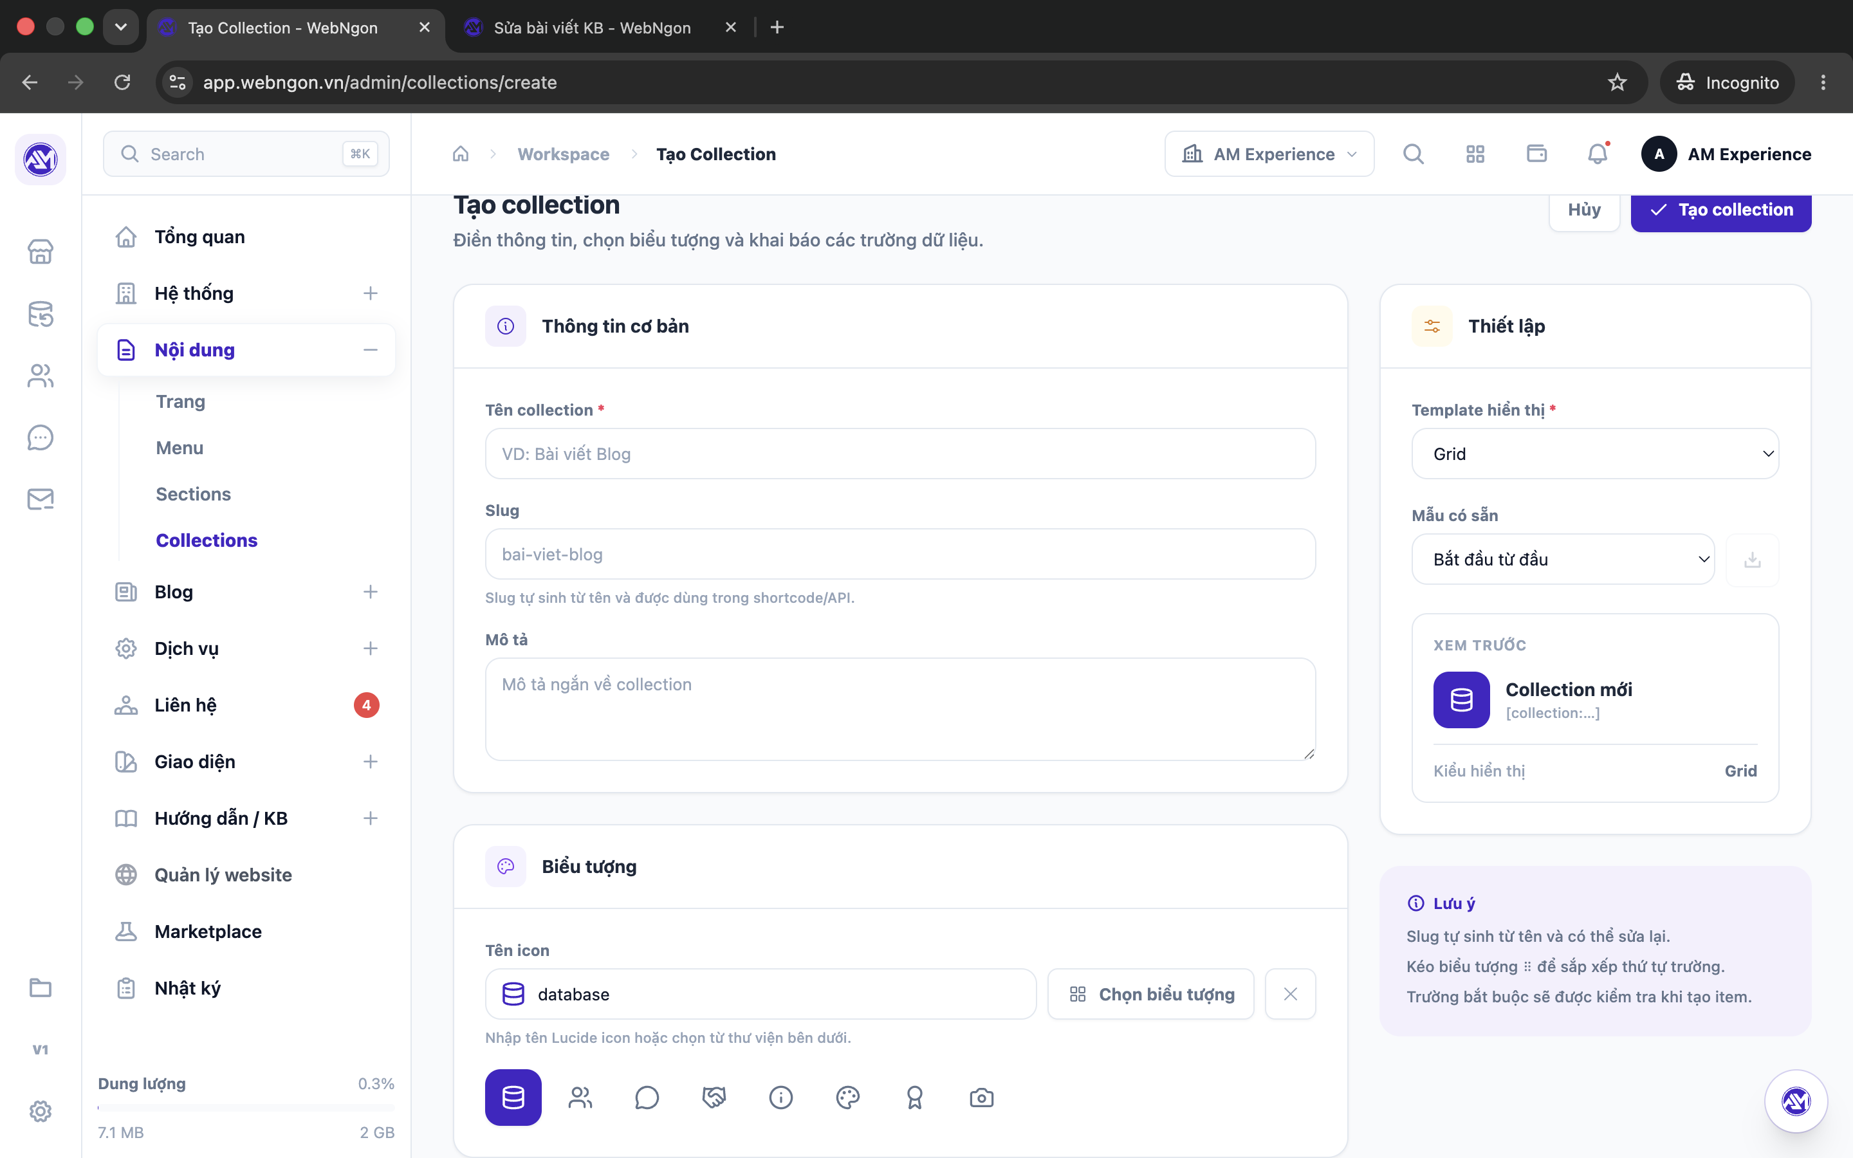Screen dimensions: 1853x1158
Task: Open the browser tab list chevron
Action: pos(121,28)
